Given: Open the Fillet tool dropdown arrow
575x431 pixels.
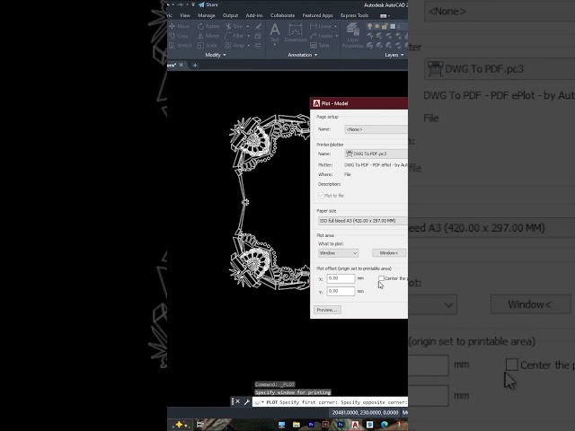Looking at the screenshot, I should [249, 36].
